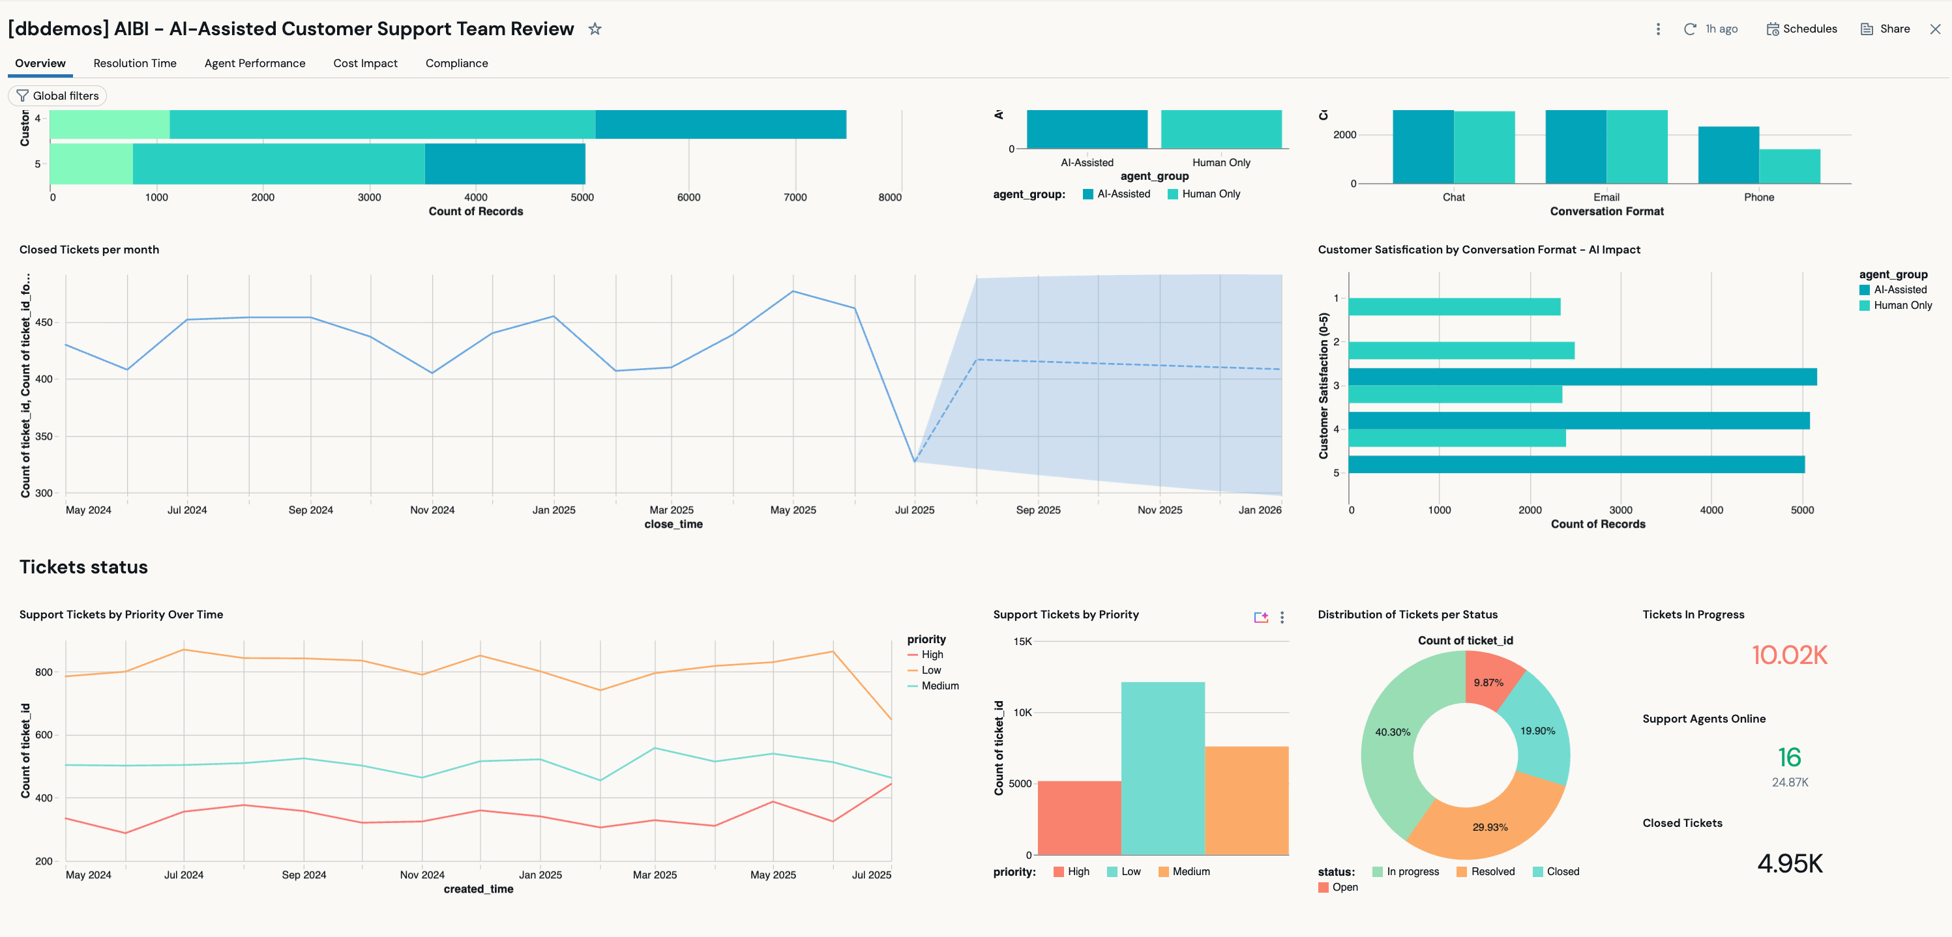This screenshot has height=937, width=1952.
Task: Click the AI-Assisted bar in agent_group chart
Action: pos(1087,129)
